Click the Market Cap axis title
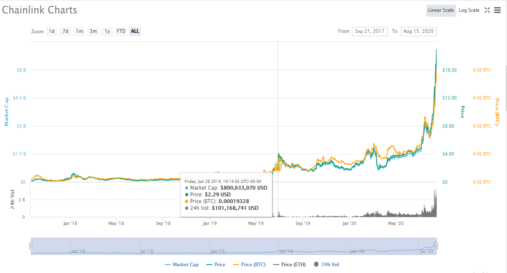Viewport: 507px width, 273px height. click(x=6, y=111)
